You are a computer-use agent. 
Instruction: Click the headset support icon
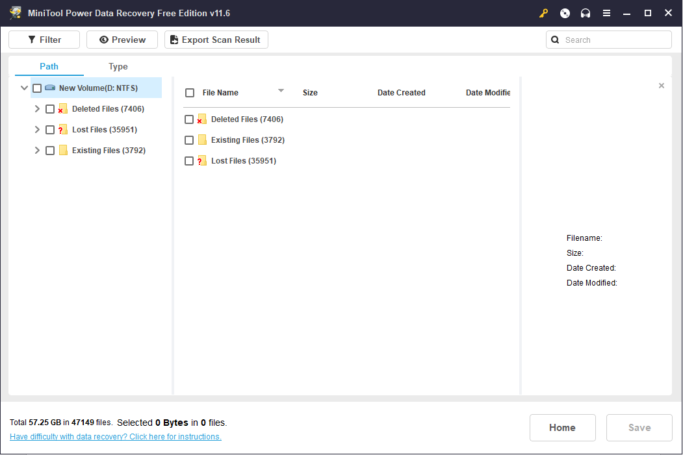click(x=585, y=12)
